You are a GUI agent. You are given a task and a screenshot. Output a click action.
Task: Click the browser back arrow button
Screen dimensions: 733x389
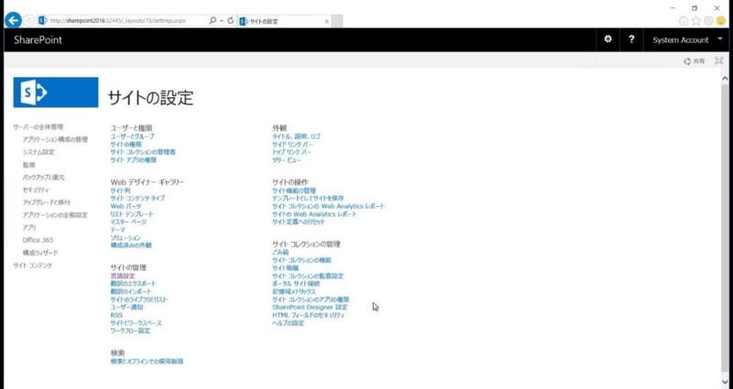tap(13, 20)
